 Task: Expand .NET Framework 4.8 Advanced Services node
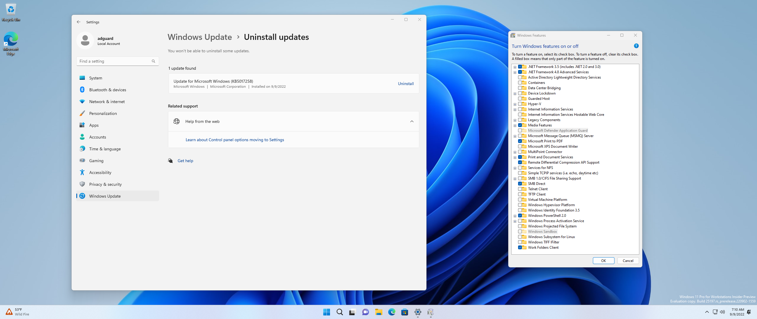point(515,72)
